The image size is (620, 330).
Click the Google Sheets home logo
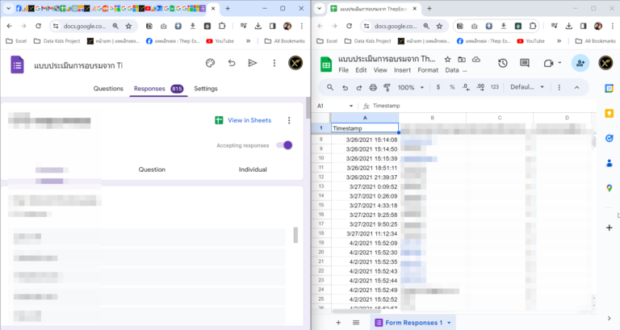pos(326,65)
